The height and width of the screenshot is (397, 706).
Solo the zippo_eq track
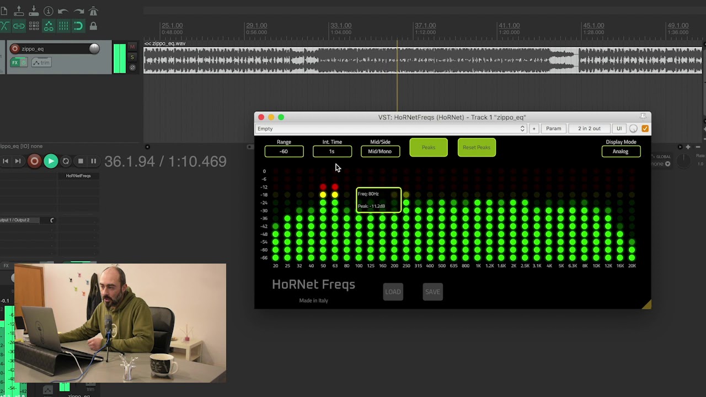point(132,57)
